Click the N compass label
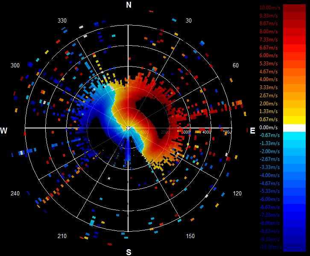This screenshot has width=310, height=256. click(x=129, y=5)
